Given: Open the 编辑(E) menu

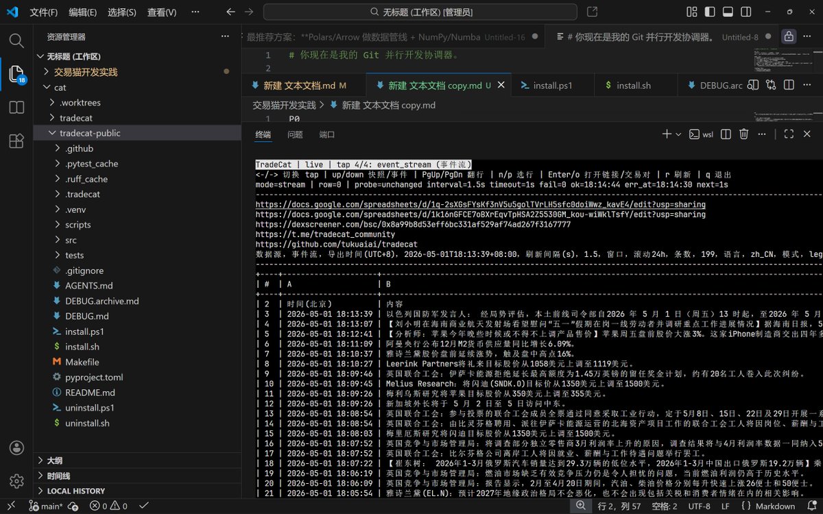Looking at the screenshot, I should (83, 12).
